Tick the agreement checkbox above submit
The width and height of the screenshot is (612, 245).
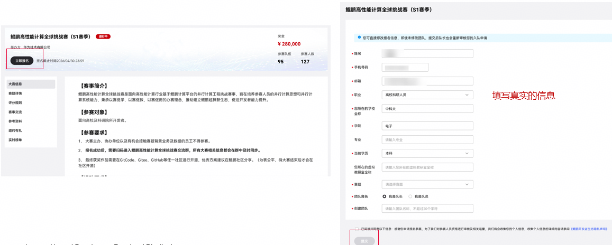point(357,229)
